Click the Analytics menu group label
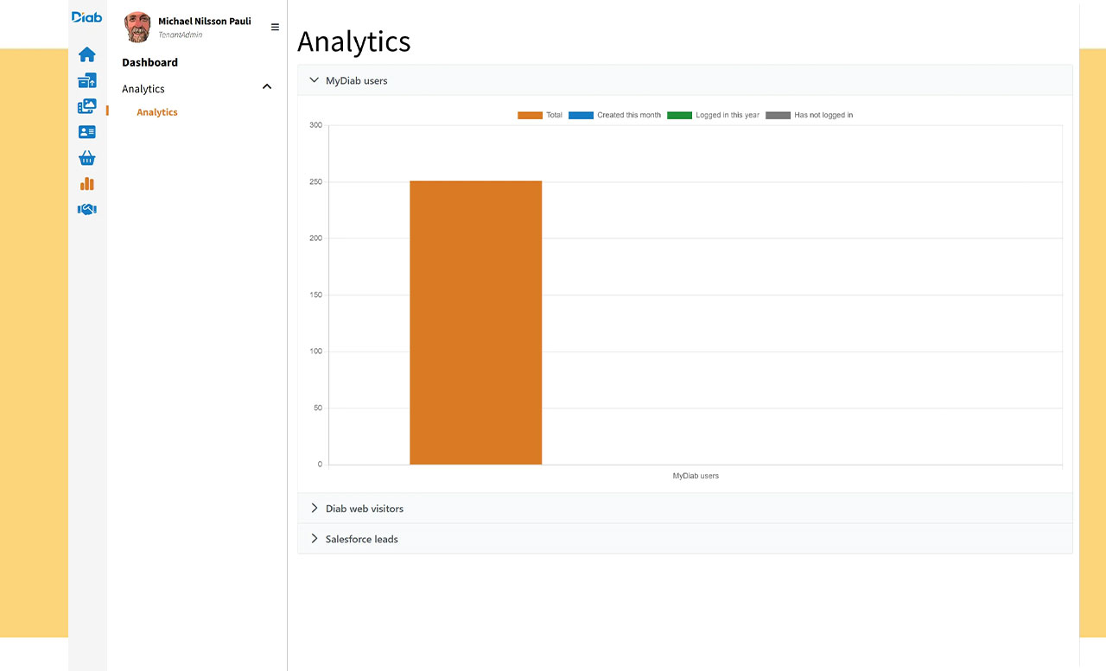Image resolution: width=1106 pixels, height=671 pixels. tap(143, 89)
